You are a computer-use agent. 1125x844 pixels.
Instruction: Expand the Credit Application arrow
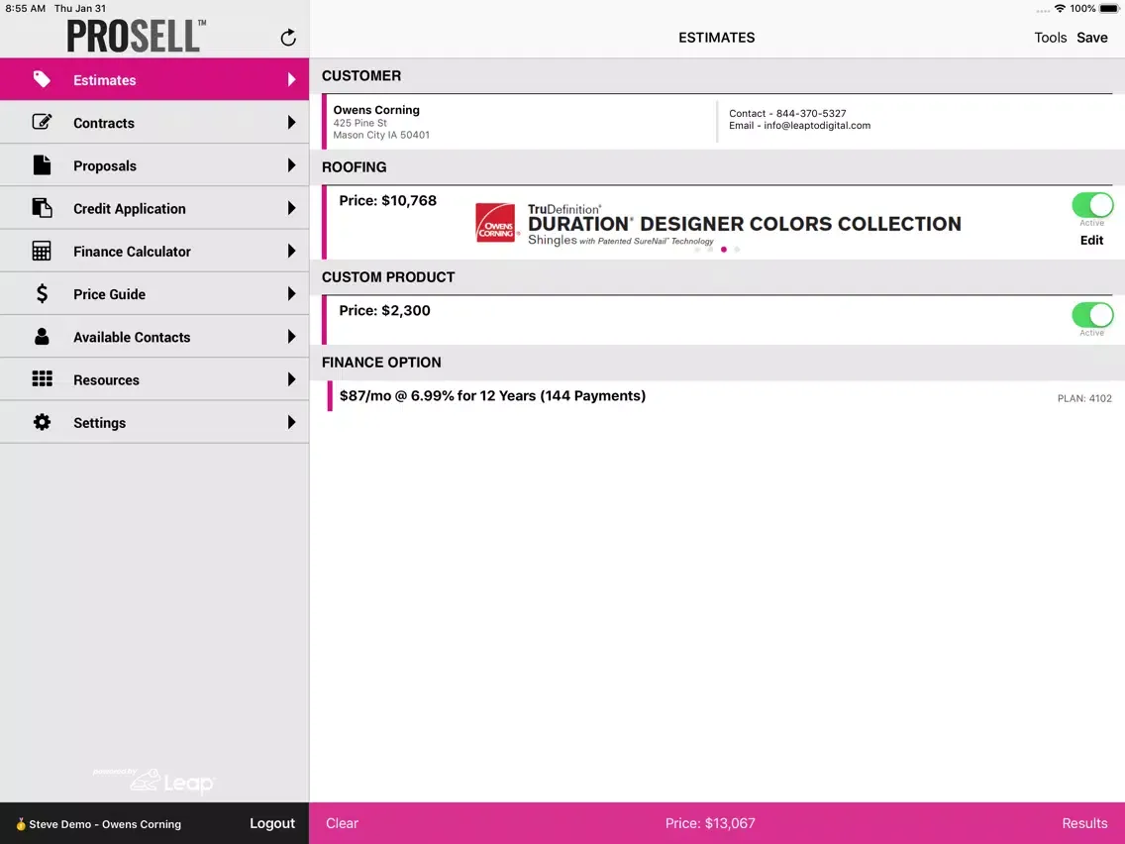tap(291, 208)
